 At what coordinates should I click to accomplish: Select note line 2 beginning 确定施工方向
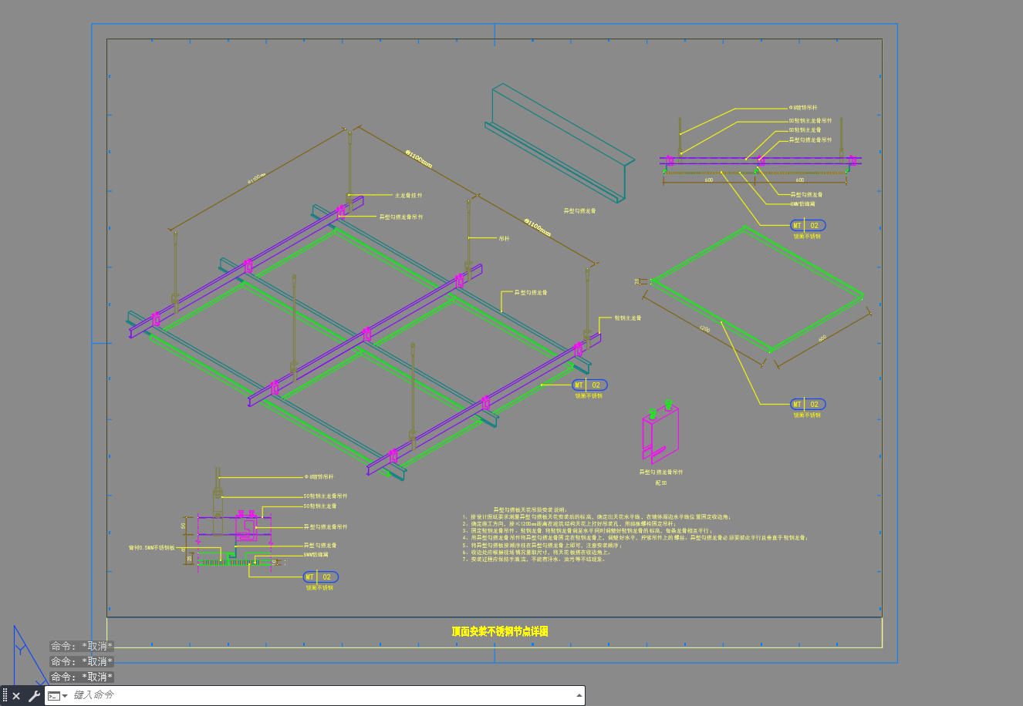point(569,524)
